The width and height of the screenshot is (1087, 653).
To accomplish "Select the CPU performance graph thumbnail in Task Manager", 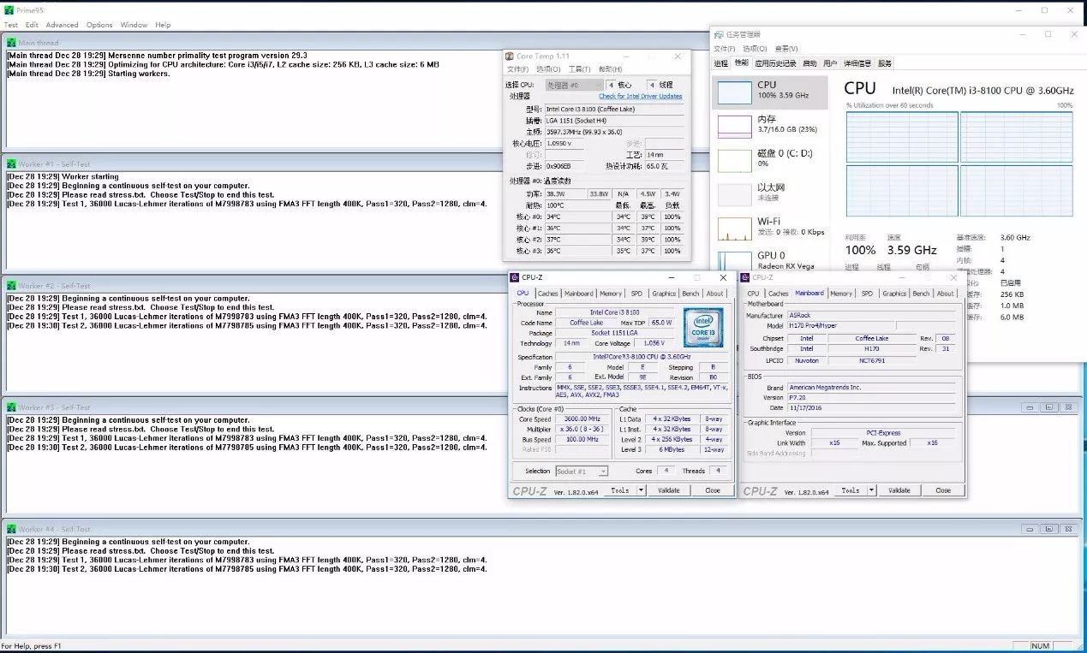I will 734,92.
